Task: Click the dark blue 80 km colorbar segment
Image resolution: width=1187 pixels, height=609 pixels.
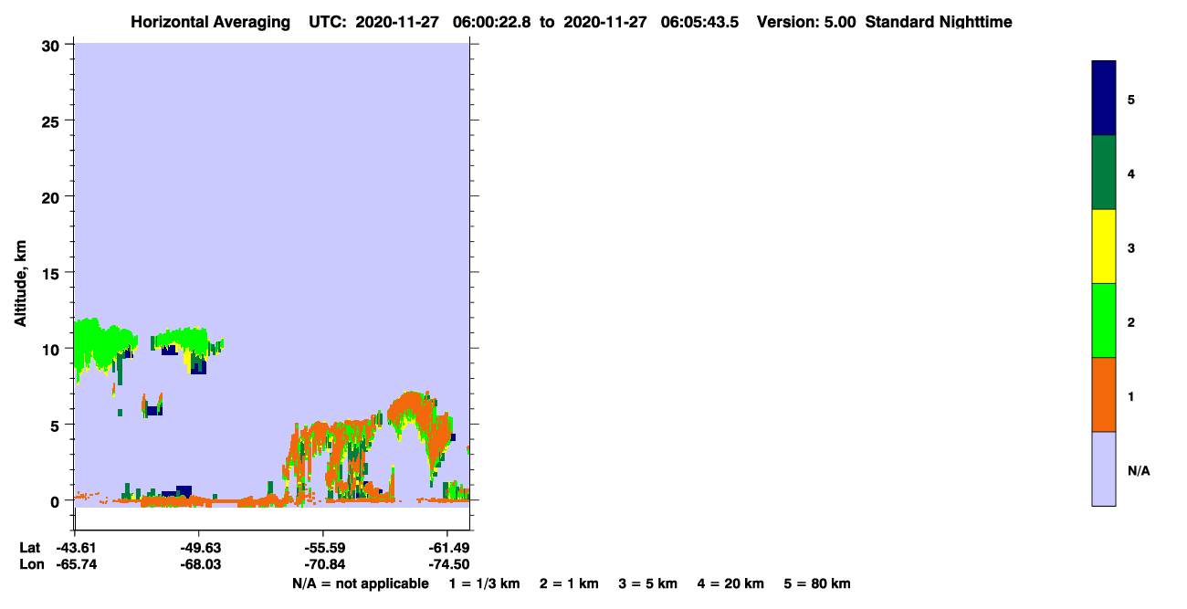Action: pyautogui.click(x=1104, y=98)
